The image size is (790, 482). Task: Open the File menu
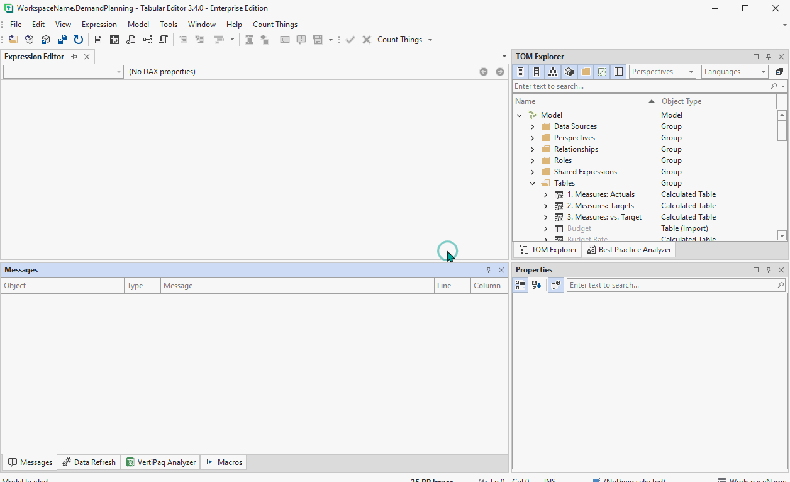16,25
